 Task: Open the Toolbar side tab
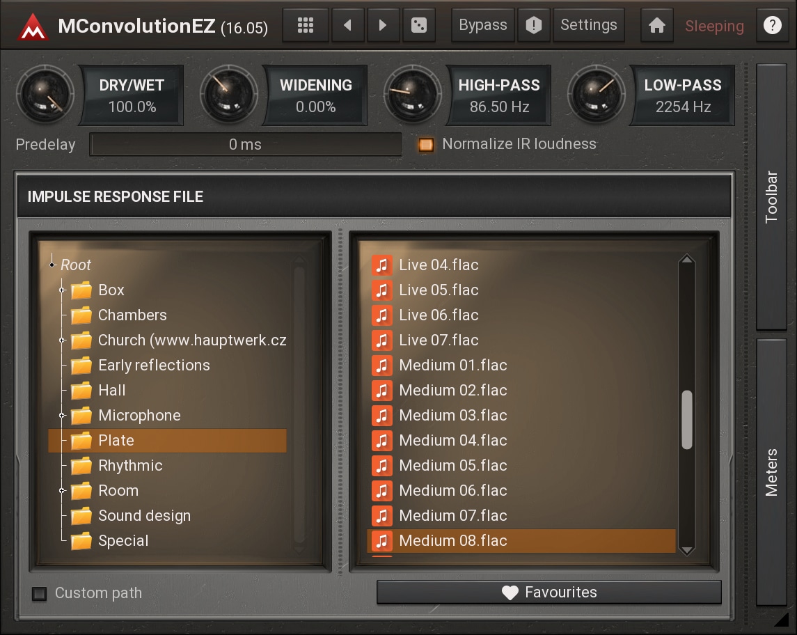pos(771,197)
